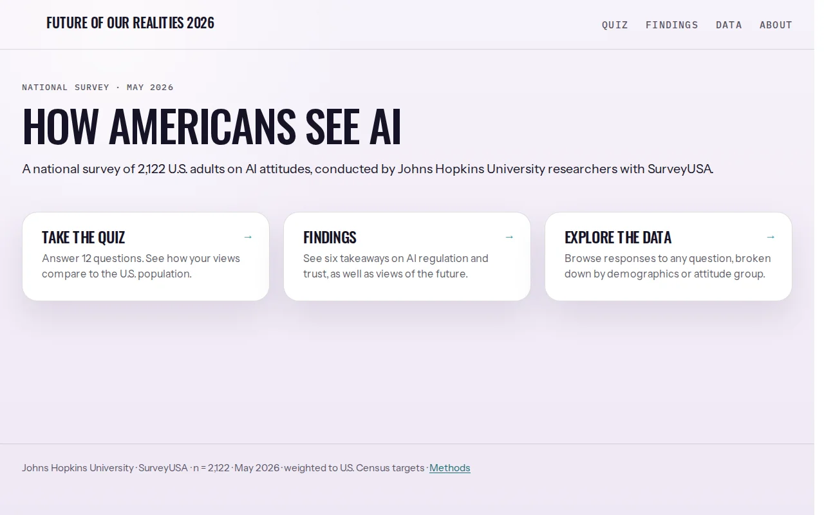Click 'See six takeaways on AI regulation' text
Screen dimensions: 824x515
pyautogui.click(x=396, y=266)
